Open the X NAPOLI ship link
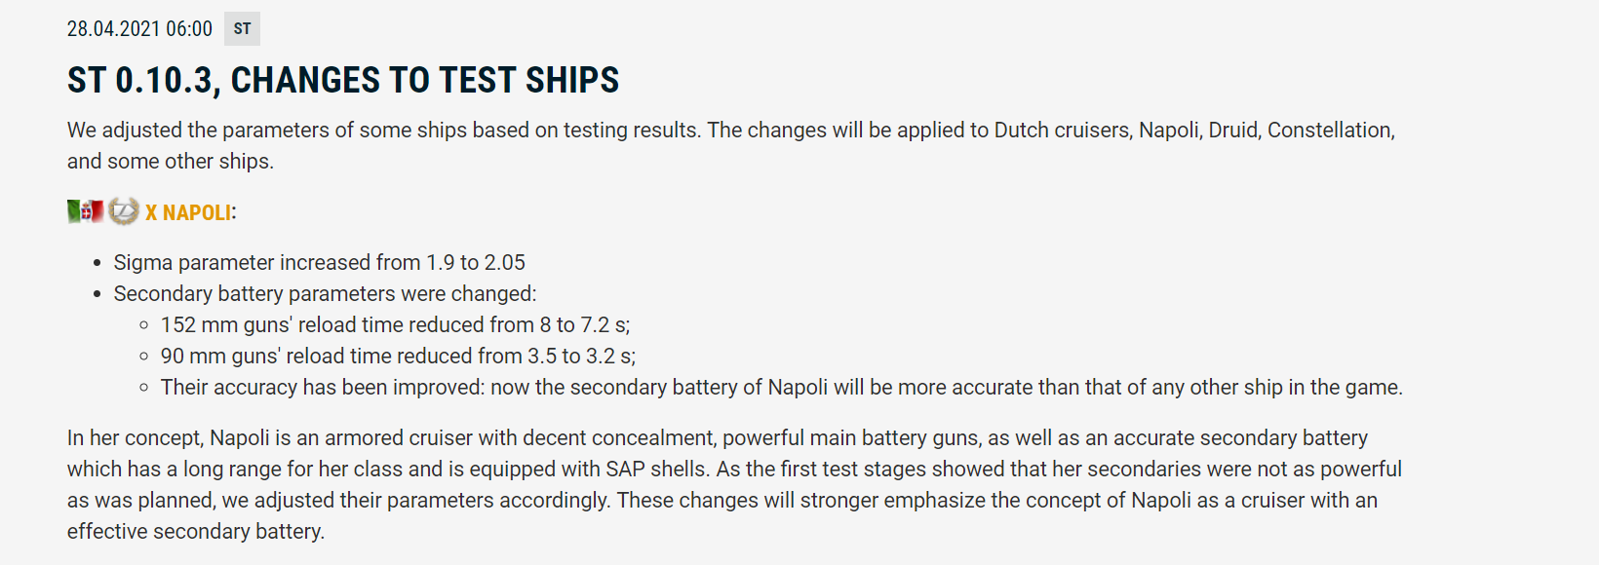This screenshot has width=1599, height=565. point(189,212)
